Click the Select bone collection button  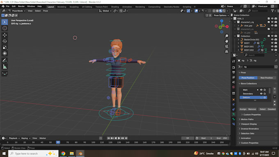click(x=263, y=109)
